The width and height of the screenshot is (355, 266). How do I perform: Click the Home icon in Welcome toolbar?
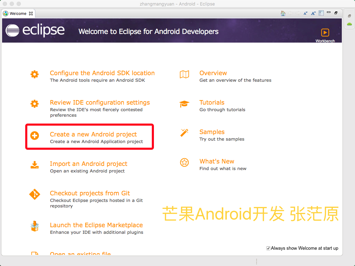[283, 14]
